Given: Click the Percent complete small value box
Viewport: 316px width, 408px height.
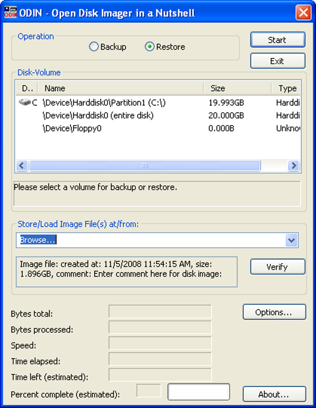Looking at the screenshot, I should [149, 390].
